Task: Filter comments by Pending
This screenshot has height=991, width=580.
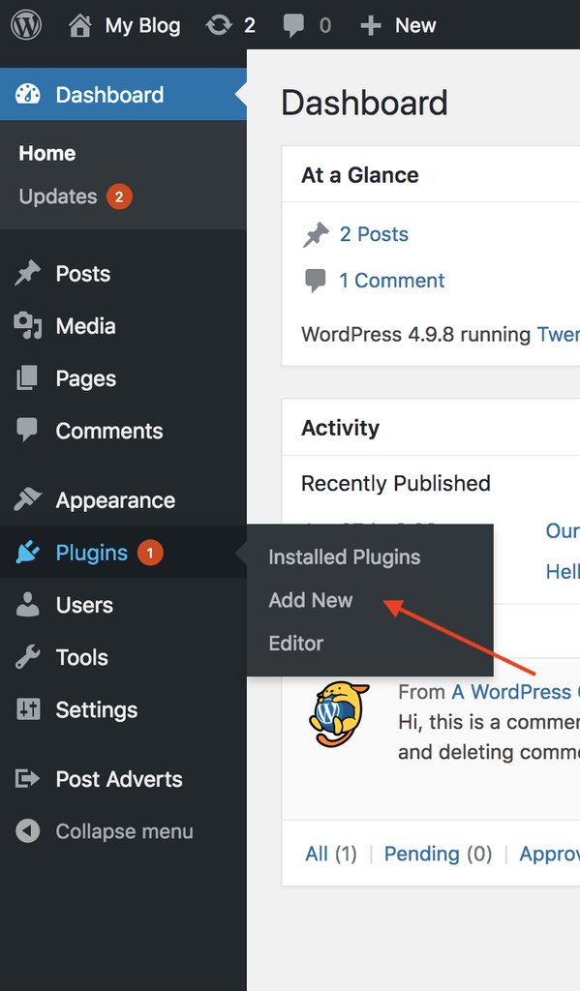Action: [x=419, y=854]
